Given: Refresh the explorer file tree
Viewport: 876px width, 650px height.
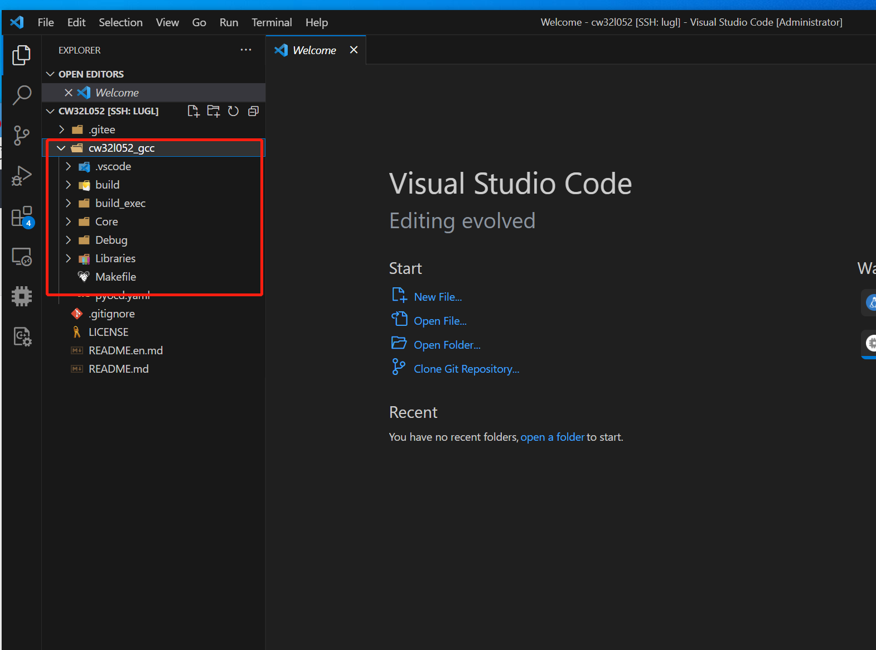Looking at the screenshot, I should pyautogui.click(x=233, y=111).
